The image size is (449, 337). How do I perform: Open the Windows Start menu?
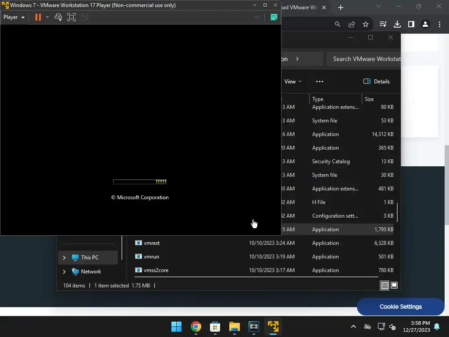coord(176,326)
